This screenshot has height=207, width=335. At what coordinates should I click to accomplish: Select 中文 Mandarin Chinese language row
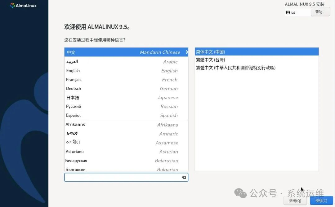126,52
